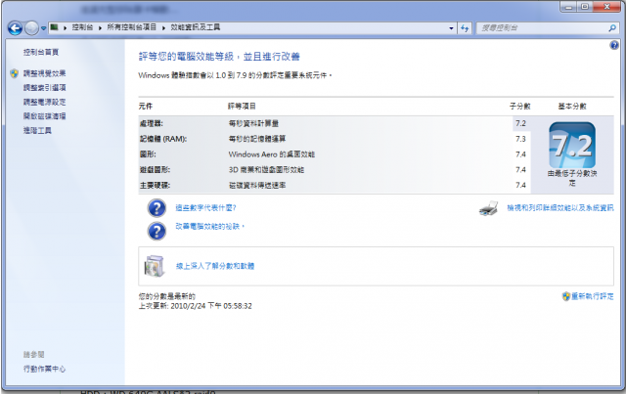Select the 主要硬碟 row label
This screenshot has width=626, height=394.
point(155,185)
